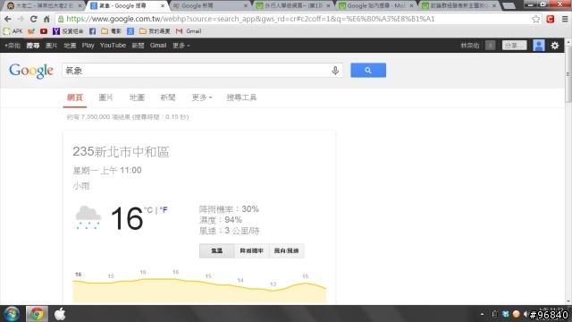
Task: Click the blue magnifier search button
Action: tap(368, 70)
